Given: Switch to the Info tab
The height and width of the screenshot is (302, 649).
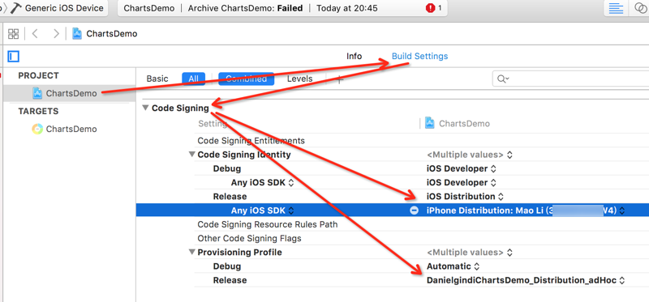Looking at the screenshot, I should pos(354,56).
